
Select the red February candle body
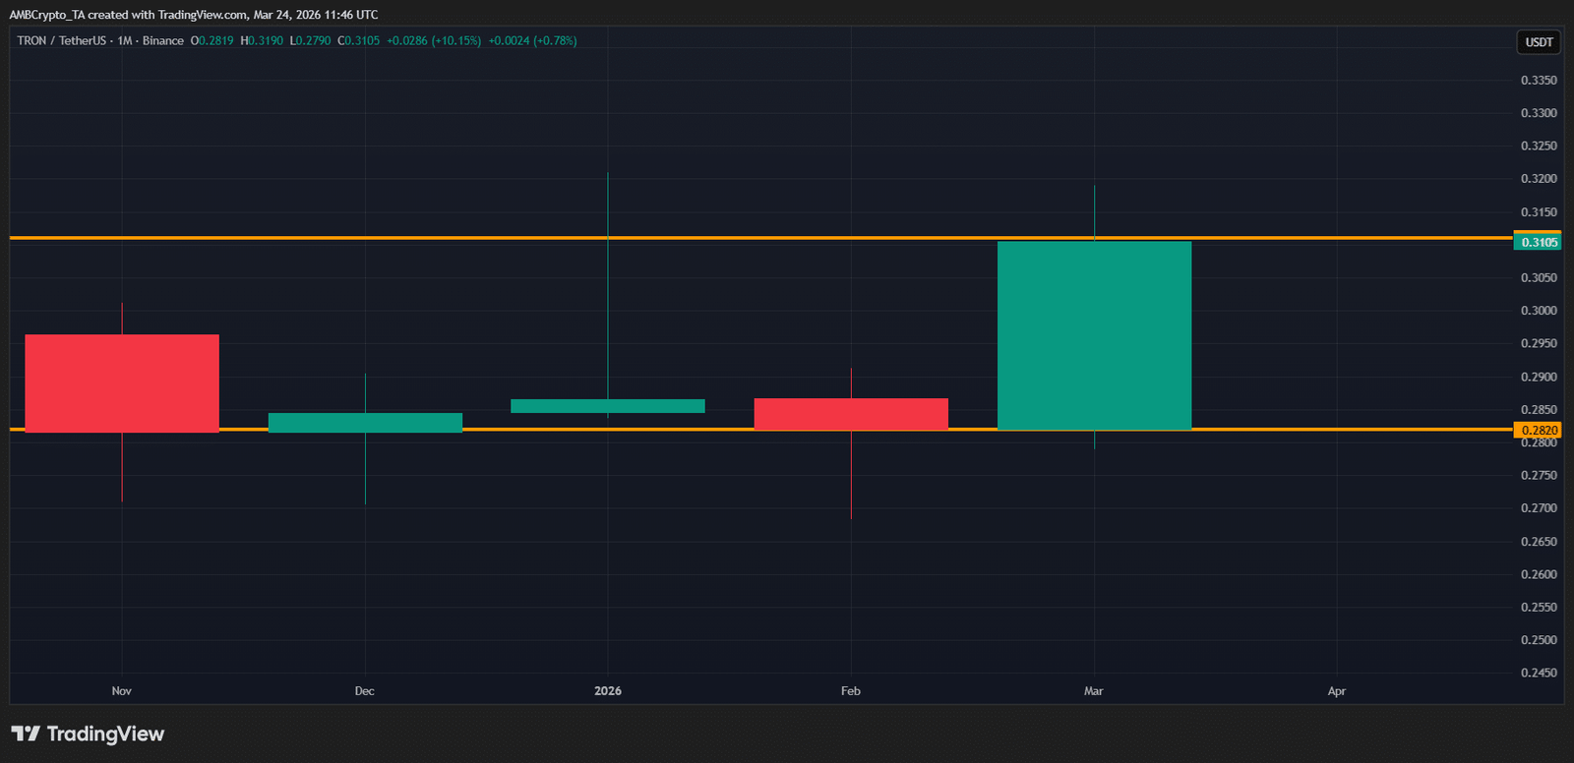coord(851,413)
